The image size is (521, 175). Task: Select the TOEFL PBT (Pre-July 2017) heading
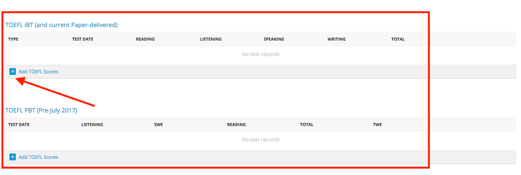tap(41, 110)
